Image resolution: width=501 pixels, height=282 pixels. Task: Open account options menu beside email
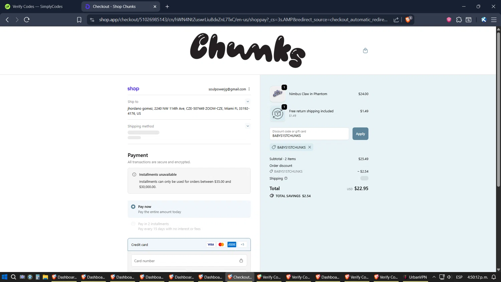[x=249, y=89]
